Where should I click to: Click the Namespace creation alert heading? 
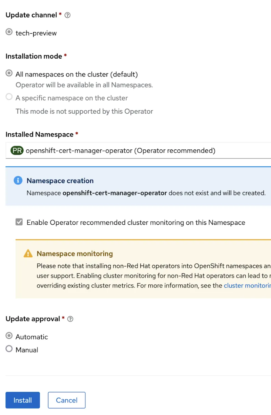(x=60, y=181)
